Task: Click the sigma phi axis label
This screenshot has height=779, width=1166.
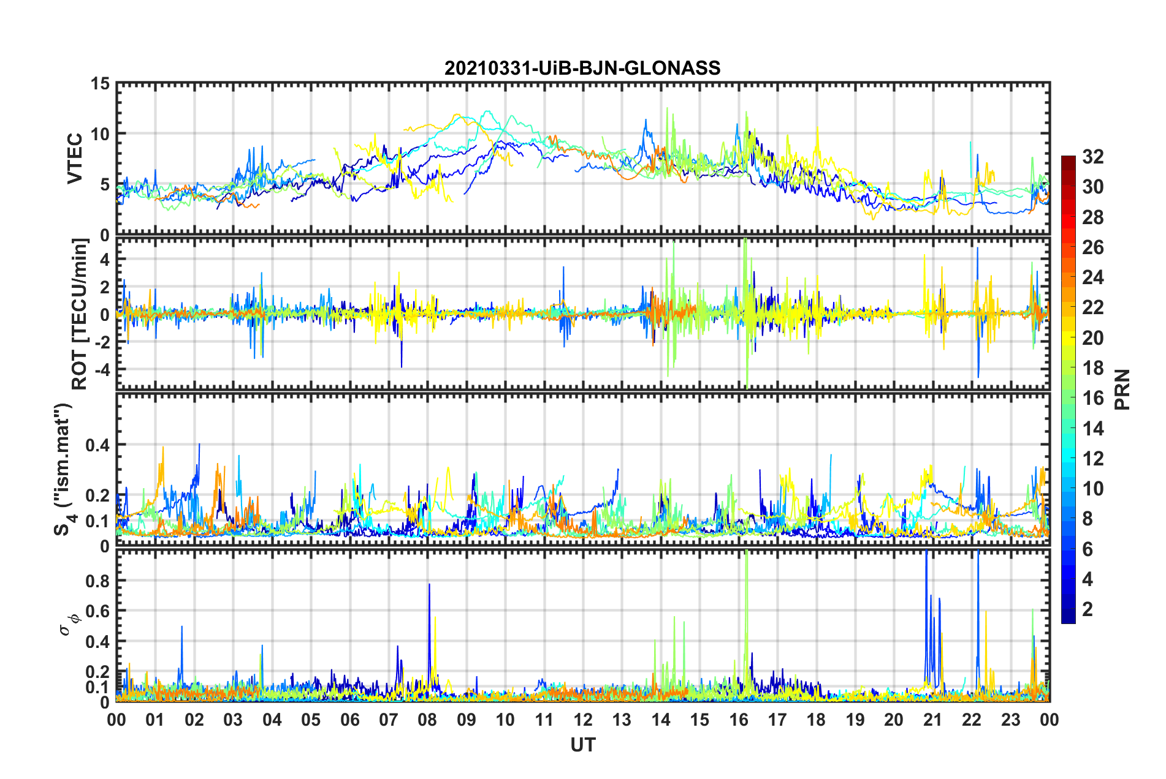Action: pos(69,624)
